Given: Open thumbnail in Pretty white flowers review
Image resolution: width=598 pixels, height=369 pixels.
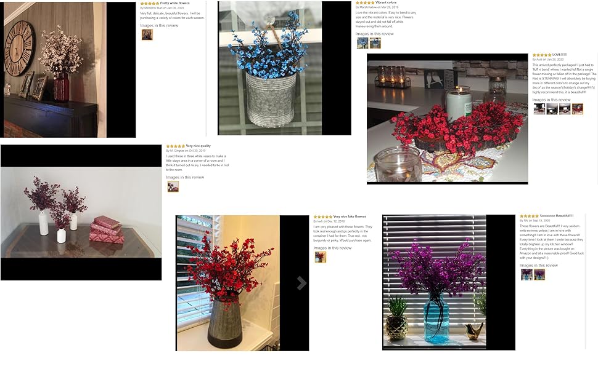Looking at the screenshot, I should pyautogui.click(x=147, y=34).
